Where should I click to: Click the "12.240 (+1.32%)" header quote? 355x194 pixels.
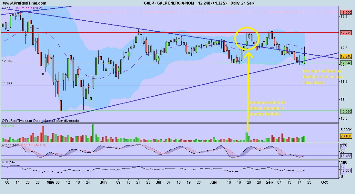(x=212, y=3)
